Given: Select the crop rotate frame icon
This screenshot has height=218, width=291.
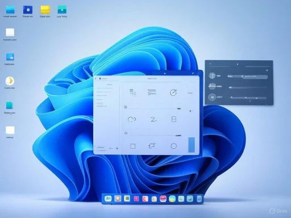Looking at the screenshot, I should click(x=152, y=146).
